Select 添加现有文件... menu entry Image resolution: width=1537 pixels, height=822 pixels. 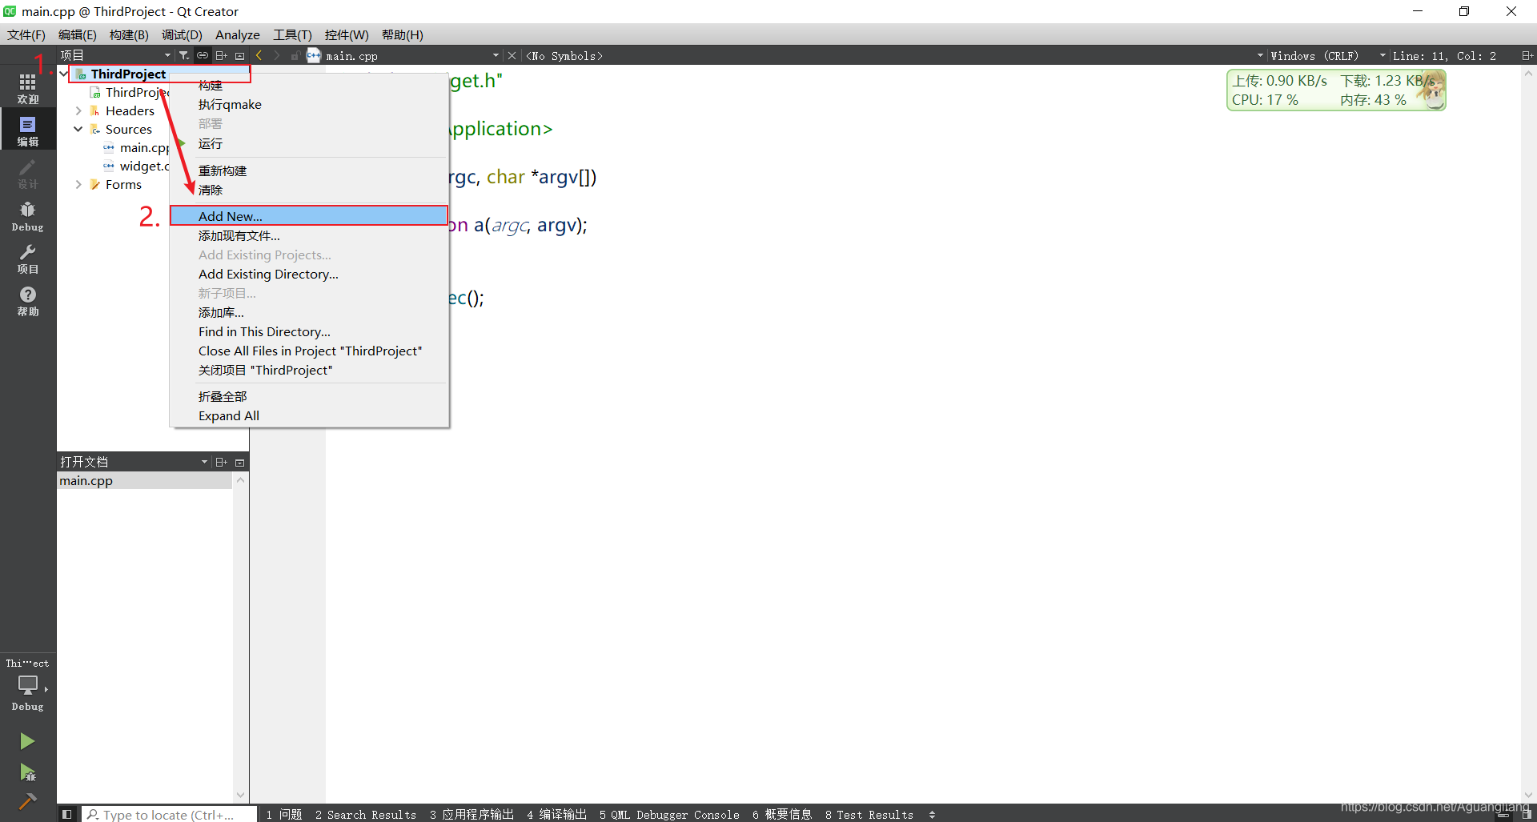(x=309, y=235)
